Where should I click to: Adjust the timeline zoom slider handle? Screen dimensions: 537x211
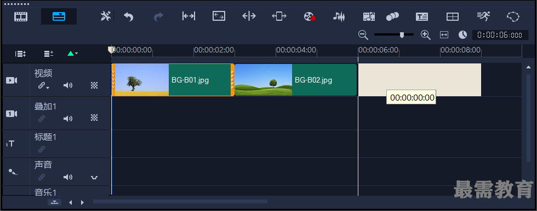[x=402, y=34]
